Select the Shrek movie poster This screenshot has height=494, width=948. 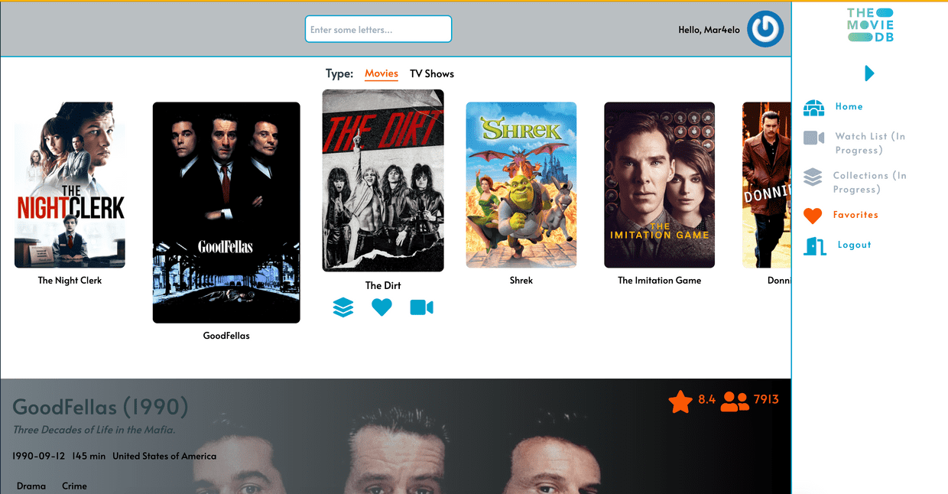click(521, 185)
